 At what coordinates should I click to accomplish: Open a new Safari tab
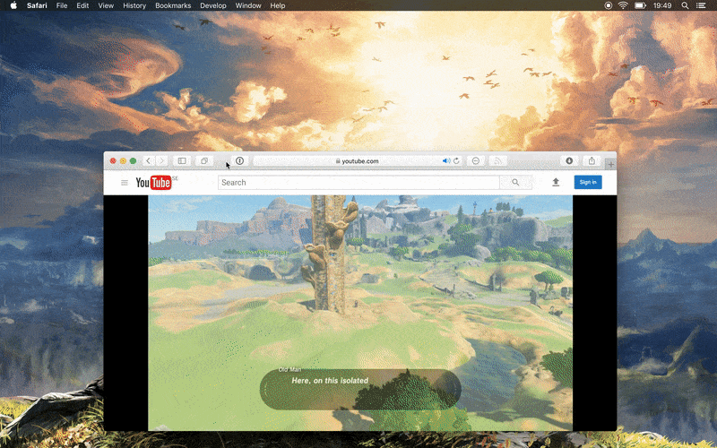pos(611,164)
